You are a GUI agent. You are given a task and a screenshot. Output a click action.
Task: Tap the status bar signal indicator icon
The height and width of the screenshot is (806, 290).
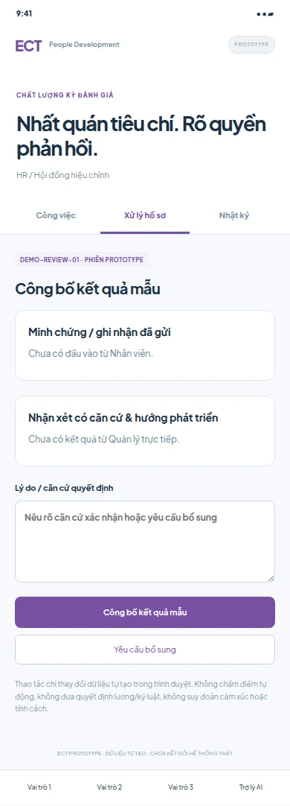click(x=265, y=14)
